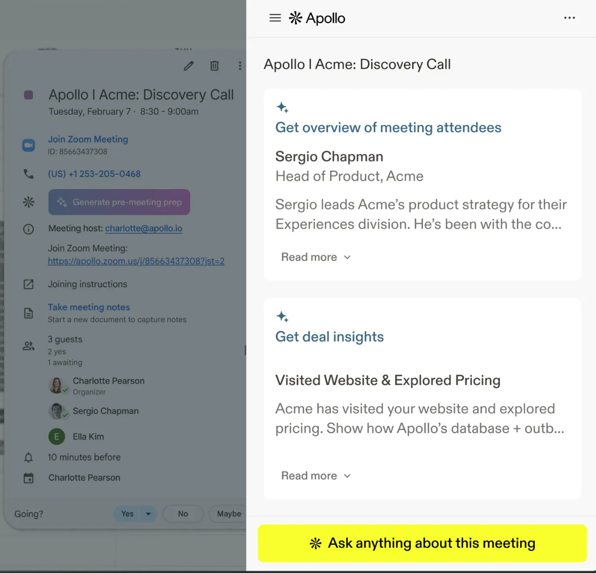Click Sergio Chapman's avatar photo

(57, 411)
